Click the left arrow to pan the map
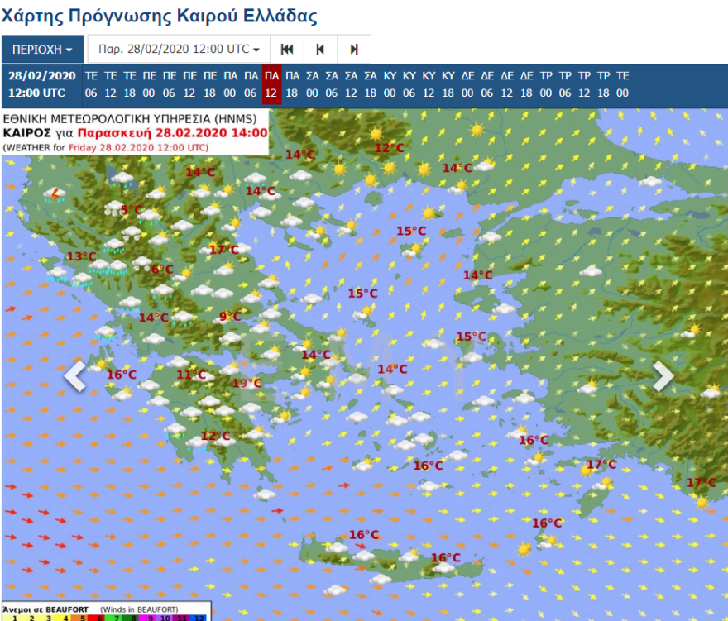Screen dimensions: 728x621 coord(75,375)
